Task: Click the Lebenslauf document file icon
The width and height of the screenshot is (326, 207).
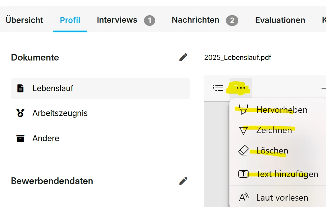Action: coord(20,88)
